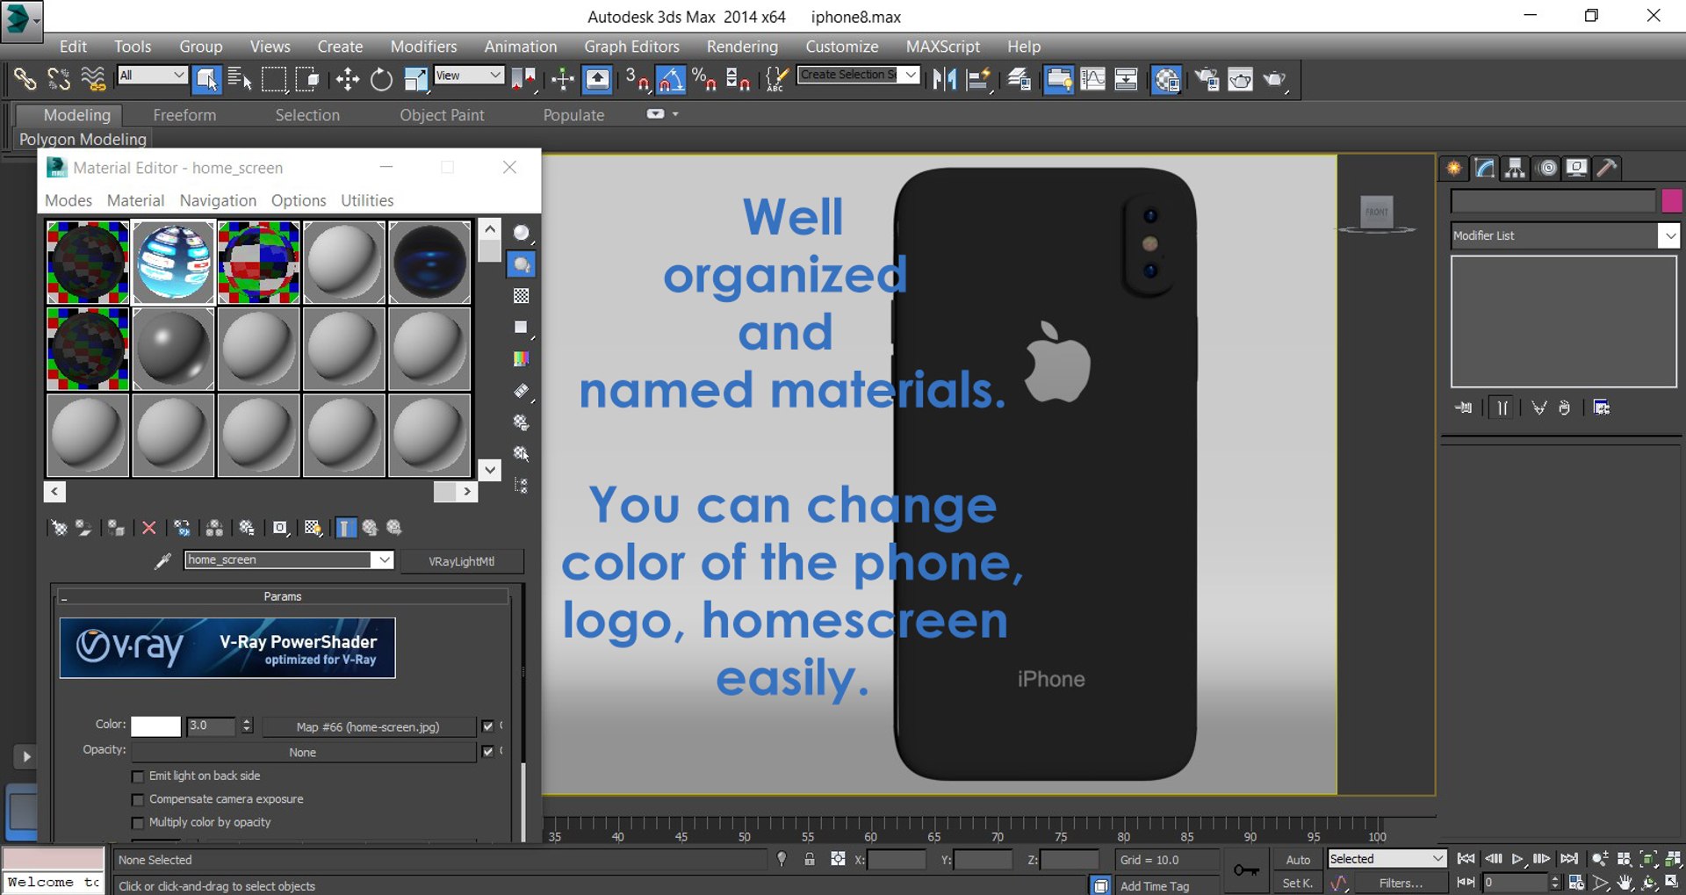Open the Utilities hammer panel tab
1686x895 pixels.
pos(1607,168)
